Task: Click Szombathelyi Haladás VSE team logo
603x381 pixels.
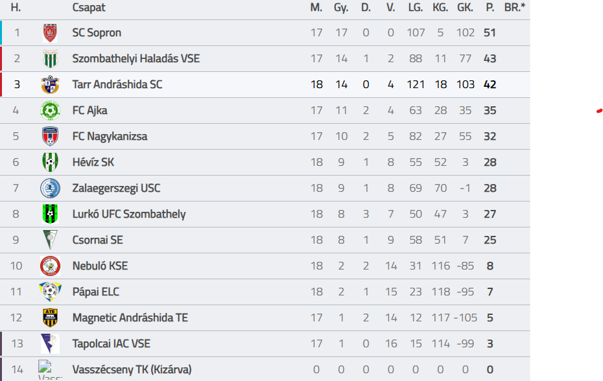Action: (50, 58)
